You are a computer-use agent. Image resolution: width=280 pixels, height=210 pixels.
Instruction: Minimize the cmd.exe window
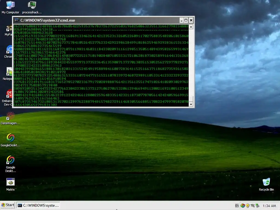click(181, 20)
